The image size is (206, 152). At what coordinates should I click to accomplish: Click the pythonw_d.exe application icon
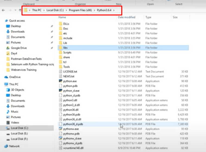click(x=60, y=138)
